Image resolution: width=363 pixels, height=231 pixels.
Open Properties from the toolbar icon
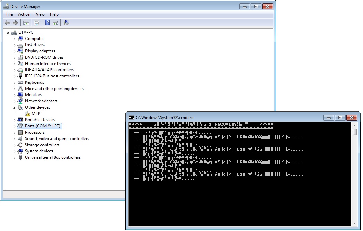36,23
